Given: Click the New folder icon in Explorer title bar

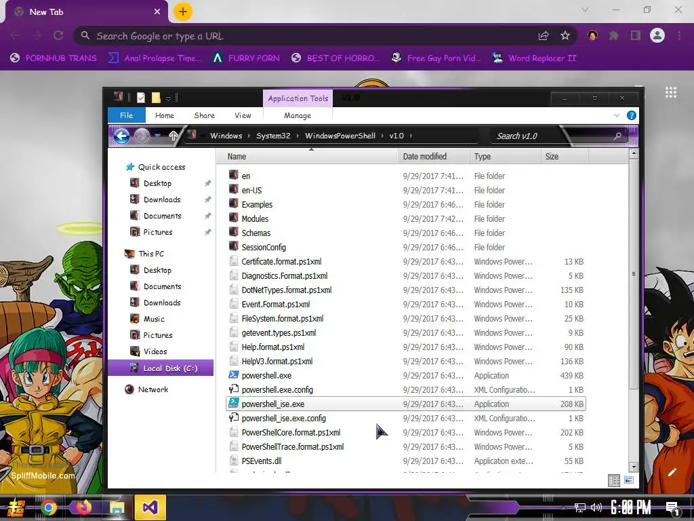Looking at the screenshot, I should pos(156,98).
